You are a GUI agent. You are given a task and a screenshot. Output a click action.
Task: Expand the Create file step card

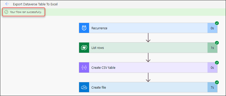click(148, 87)
